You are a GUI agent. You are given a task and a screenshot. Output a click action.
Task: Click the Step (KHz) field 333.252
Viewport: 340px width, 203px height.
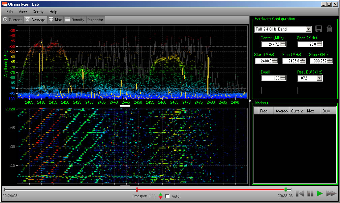click(x=318, y=61)
